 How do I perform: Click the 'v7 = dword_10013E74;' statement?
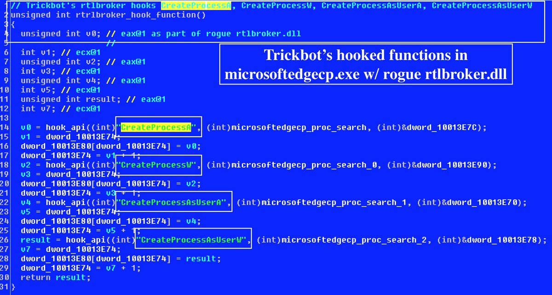(70, 249)
